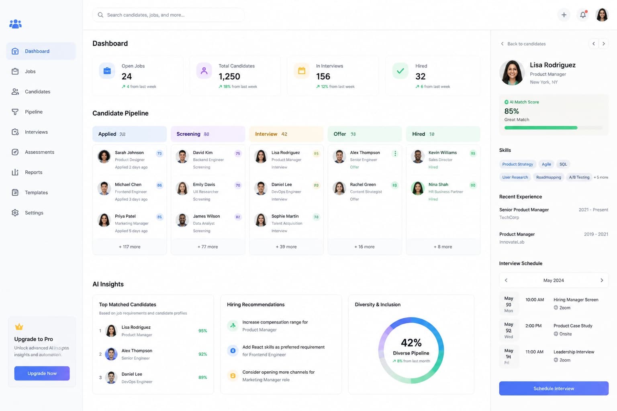Open Sarah Johnson's card in the Applied column

click(130, 160)
